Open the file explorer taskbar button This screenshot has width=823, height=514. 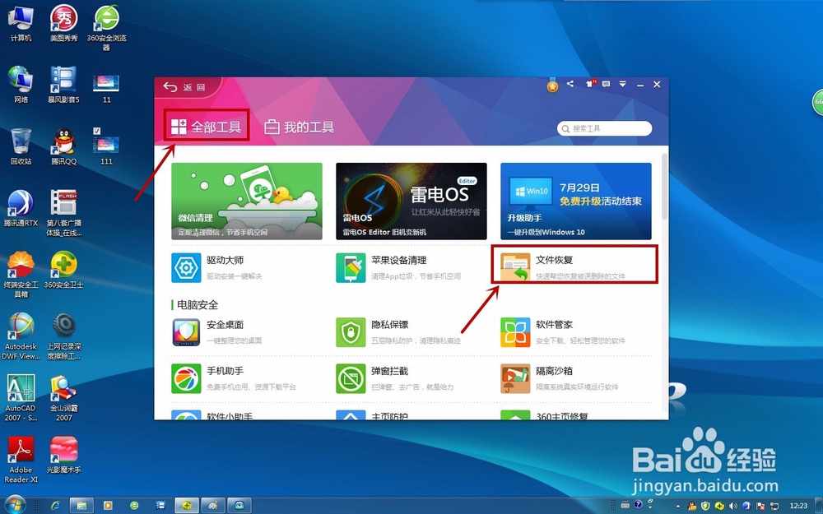click(x=81, y=506)
